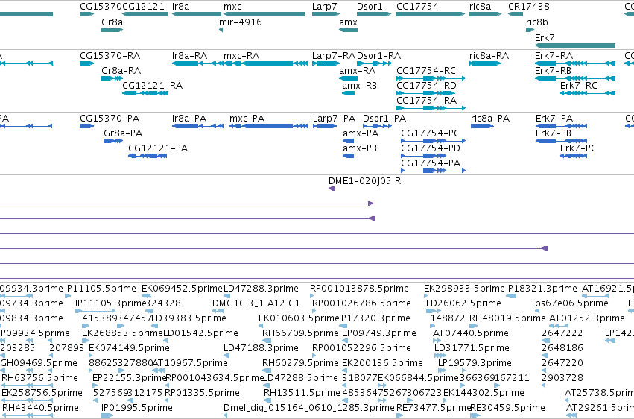Viewport: 634px width, 419px height.
Task: Click the CG17754 gene label
Action: pyautogui.click(x=417, y=7)
